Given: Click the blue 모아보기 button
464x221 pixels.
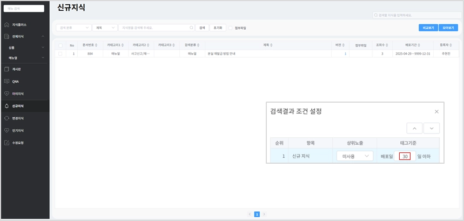Looking at the screenshot, I should [448, 28].
